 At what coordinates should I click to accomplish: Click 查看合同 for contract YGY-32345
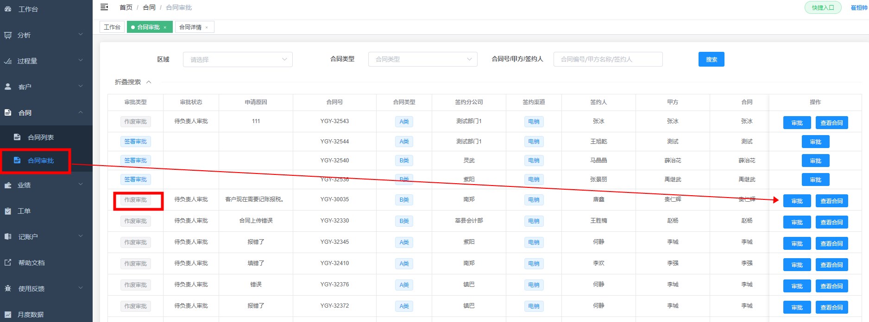click(x=831, y=243)
